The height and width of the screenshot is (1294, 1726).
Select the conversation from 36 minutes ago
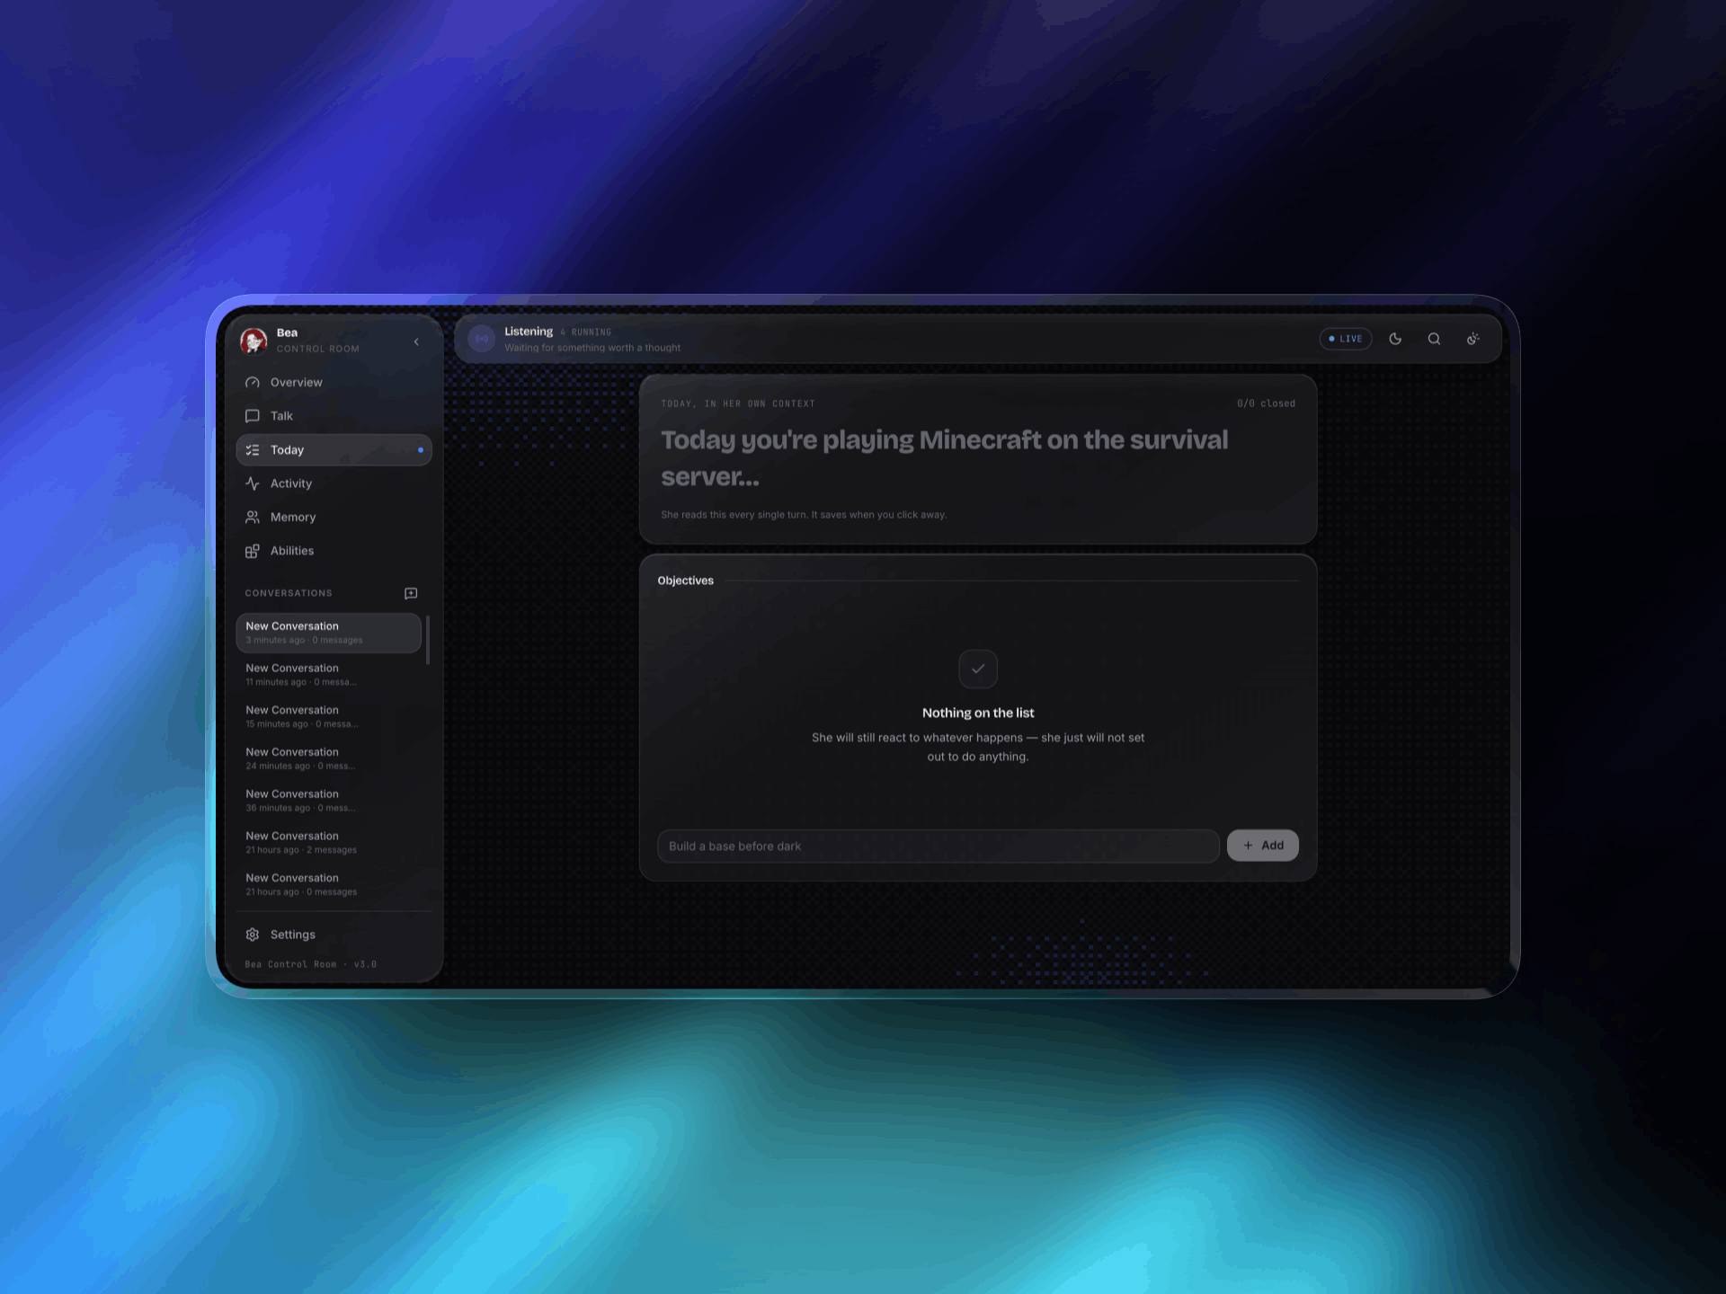coord(328,801)
